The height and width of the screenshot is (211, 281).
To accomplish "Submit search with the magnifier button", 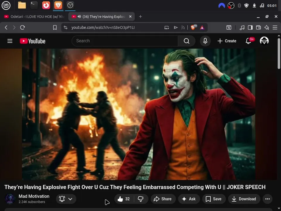I will 186,41.
